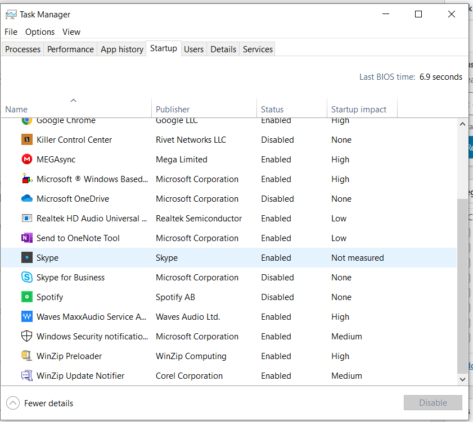Click the Send to OneNote Tool icon
The width and height of the screenshot is (473, 422).
27,238
